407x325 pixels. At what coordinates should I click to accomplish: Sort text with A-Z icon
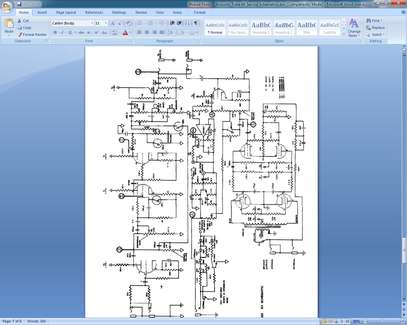187,23
